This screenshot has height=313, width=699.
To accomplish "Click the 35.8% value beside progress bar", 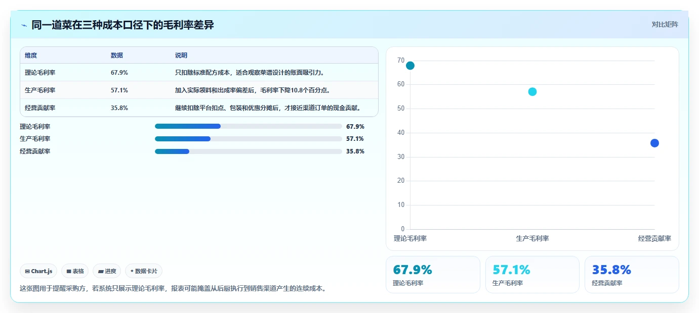I will tap(355, 151).
